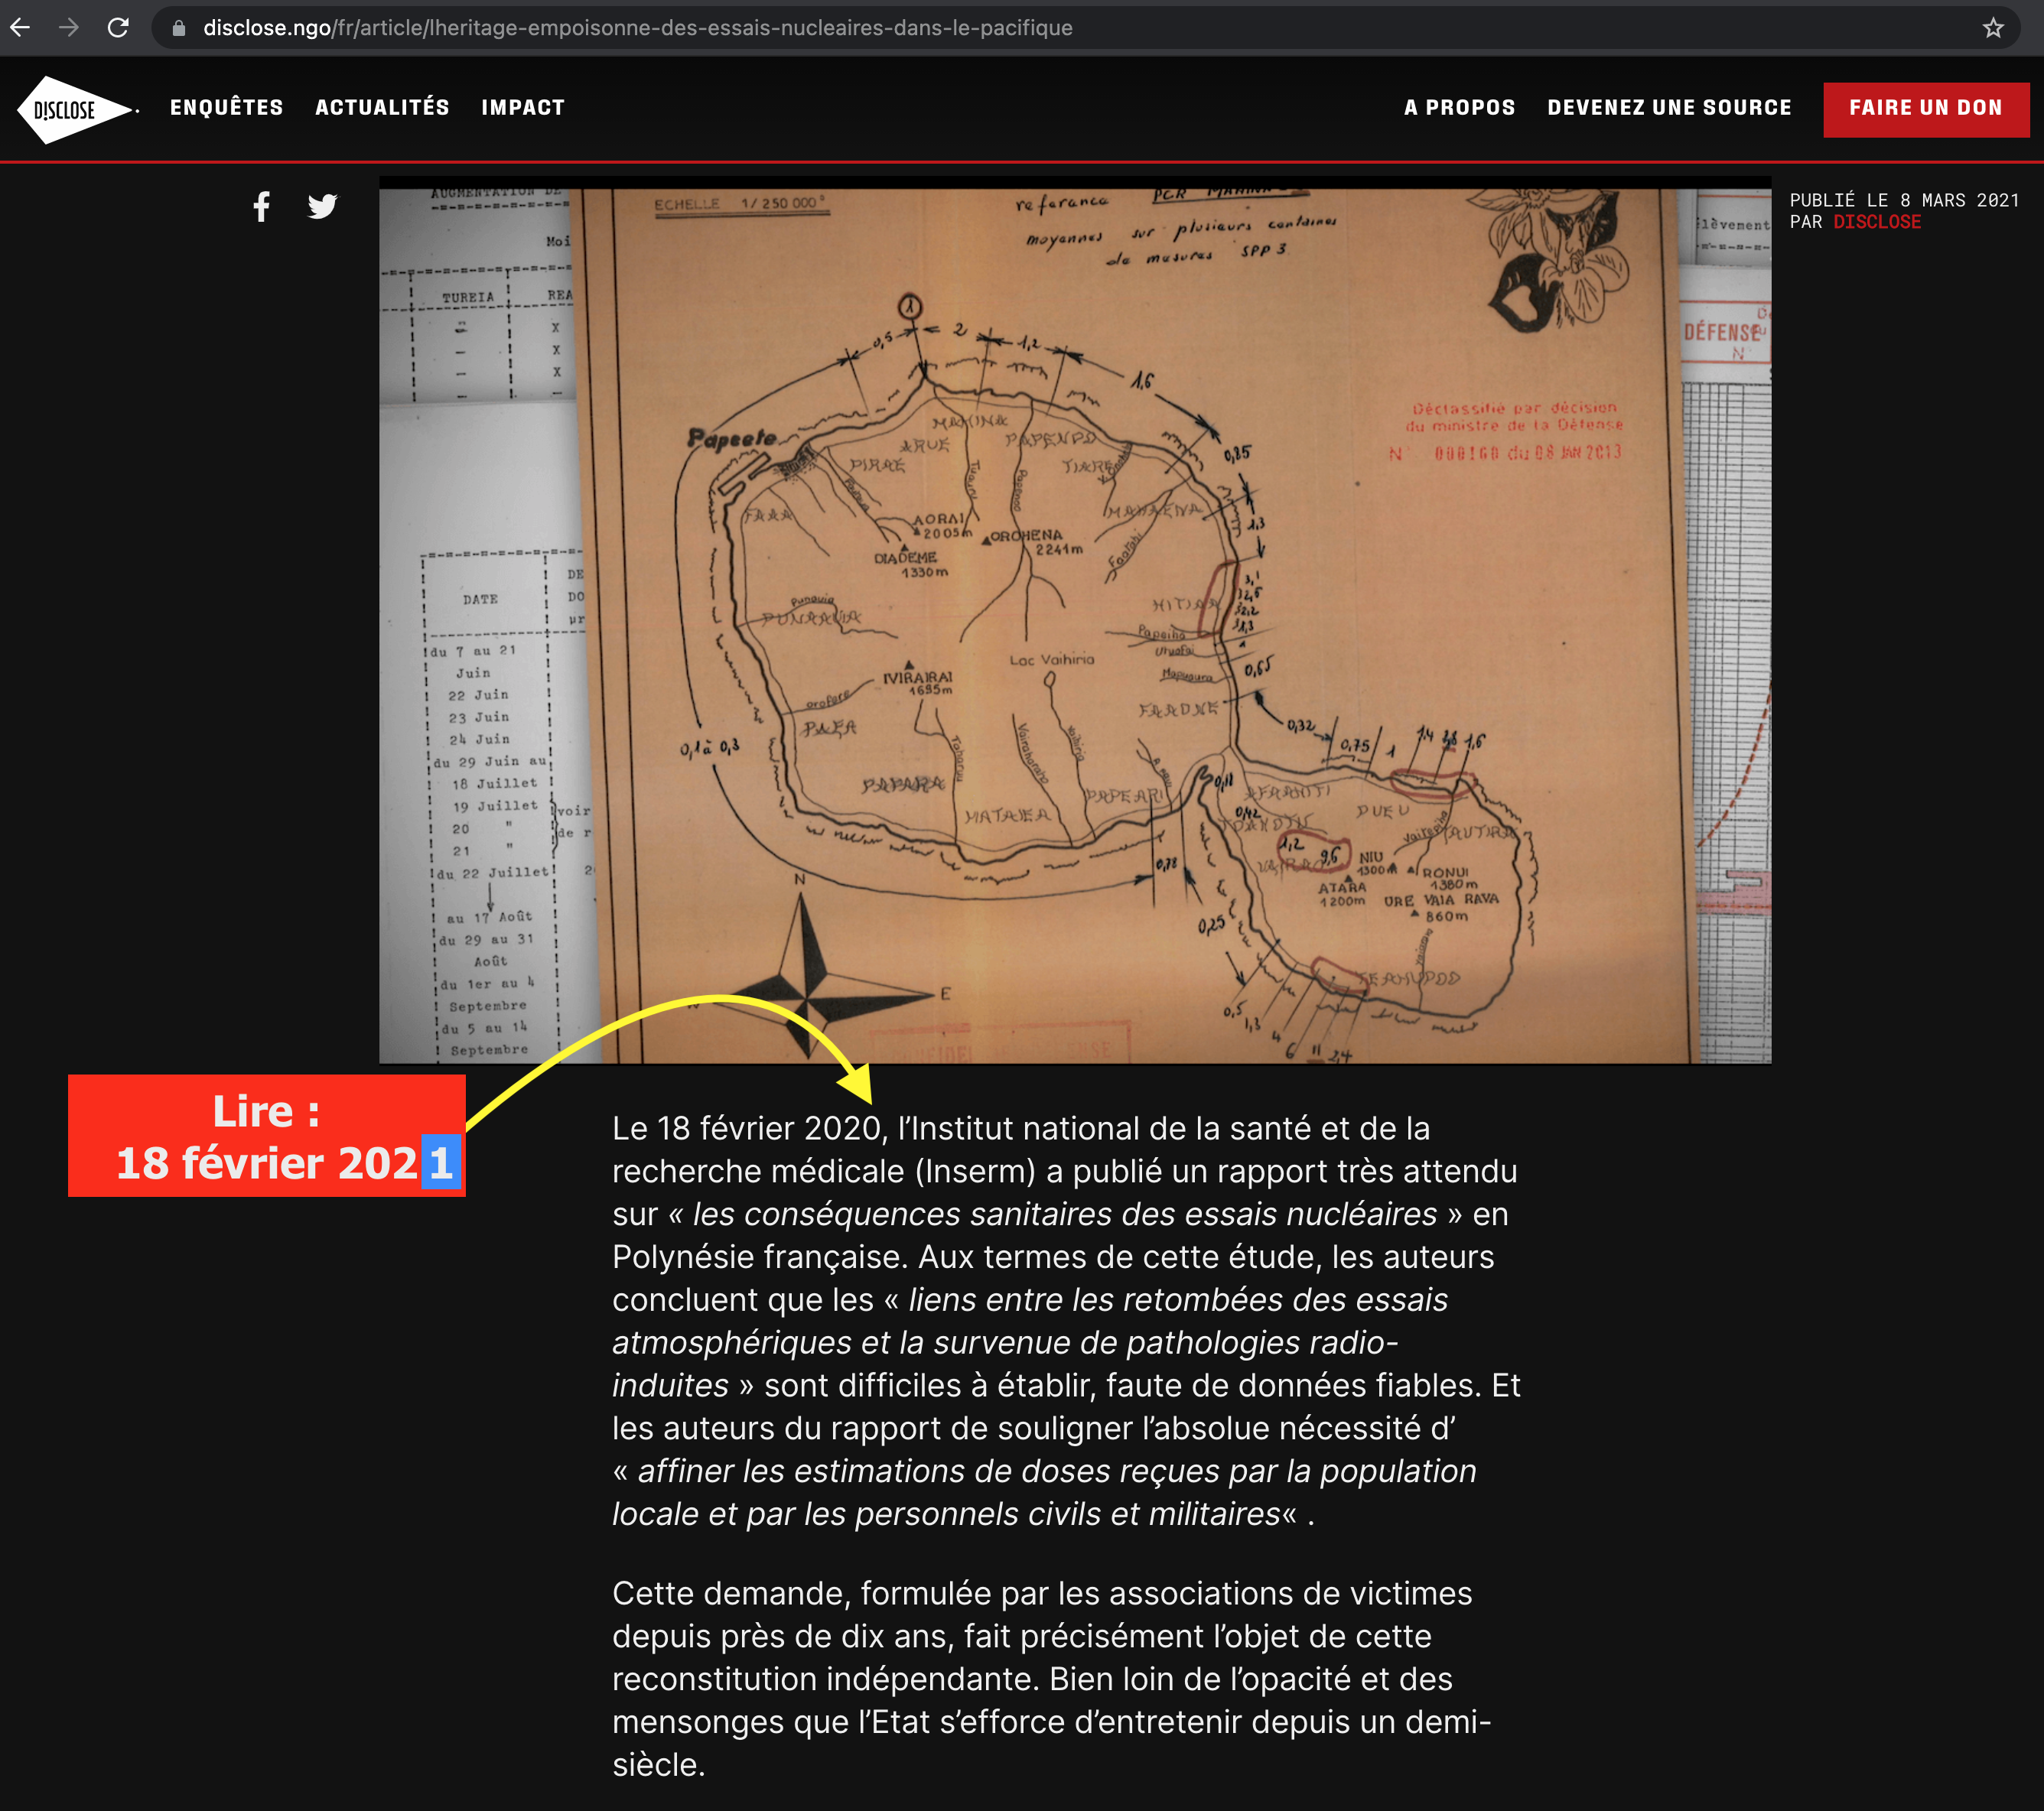Click the Tahiti map image
Viewport: 2044px width, 1811px height.
[x=1075, y=620]
